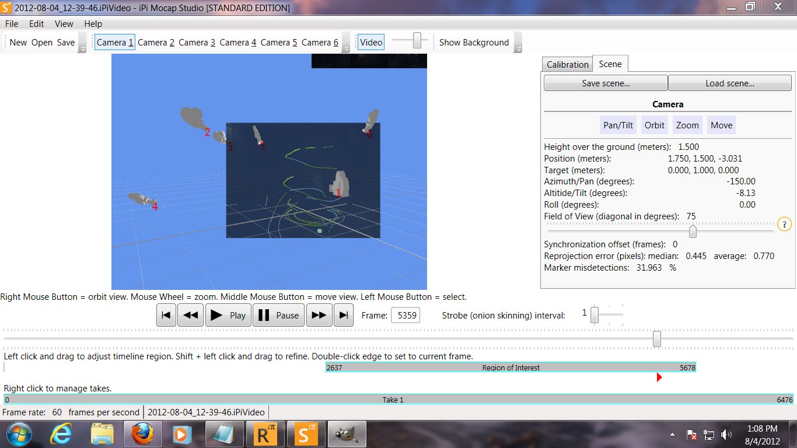Image resolution: width=797 pixels, height=448 pixels.
Task: Click the volume speaker tray icon
Action: 726,435
